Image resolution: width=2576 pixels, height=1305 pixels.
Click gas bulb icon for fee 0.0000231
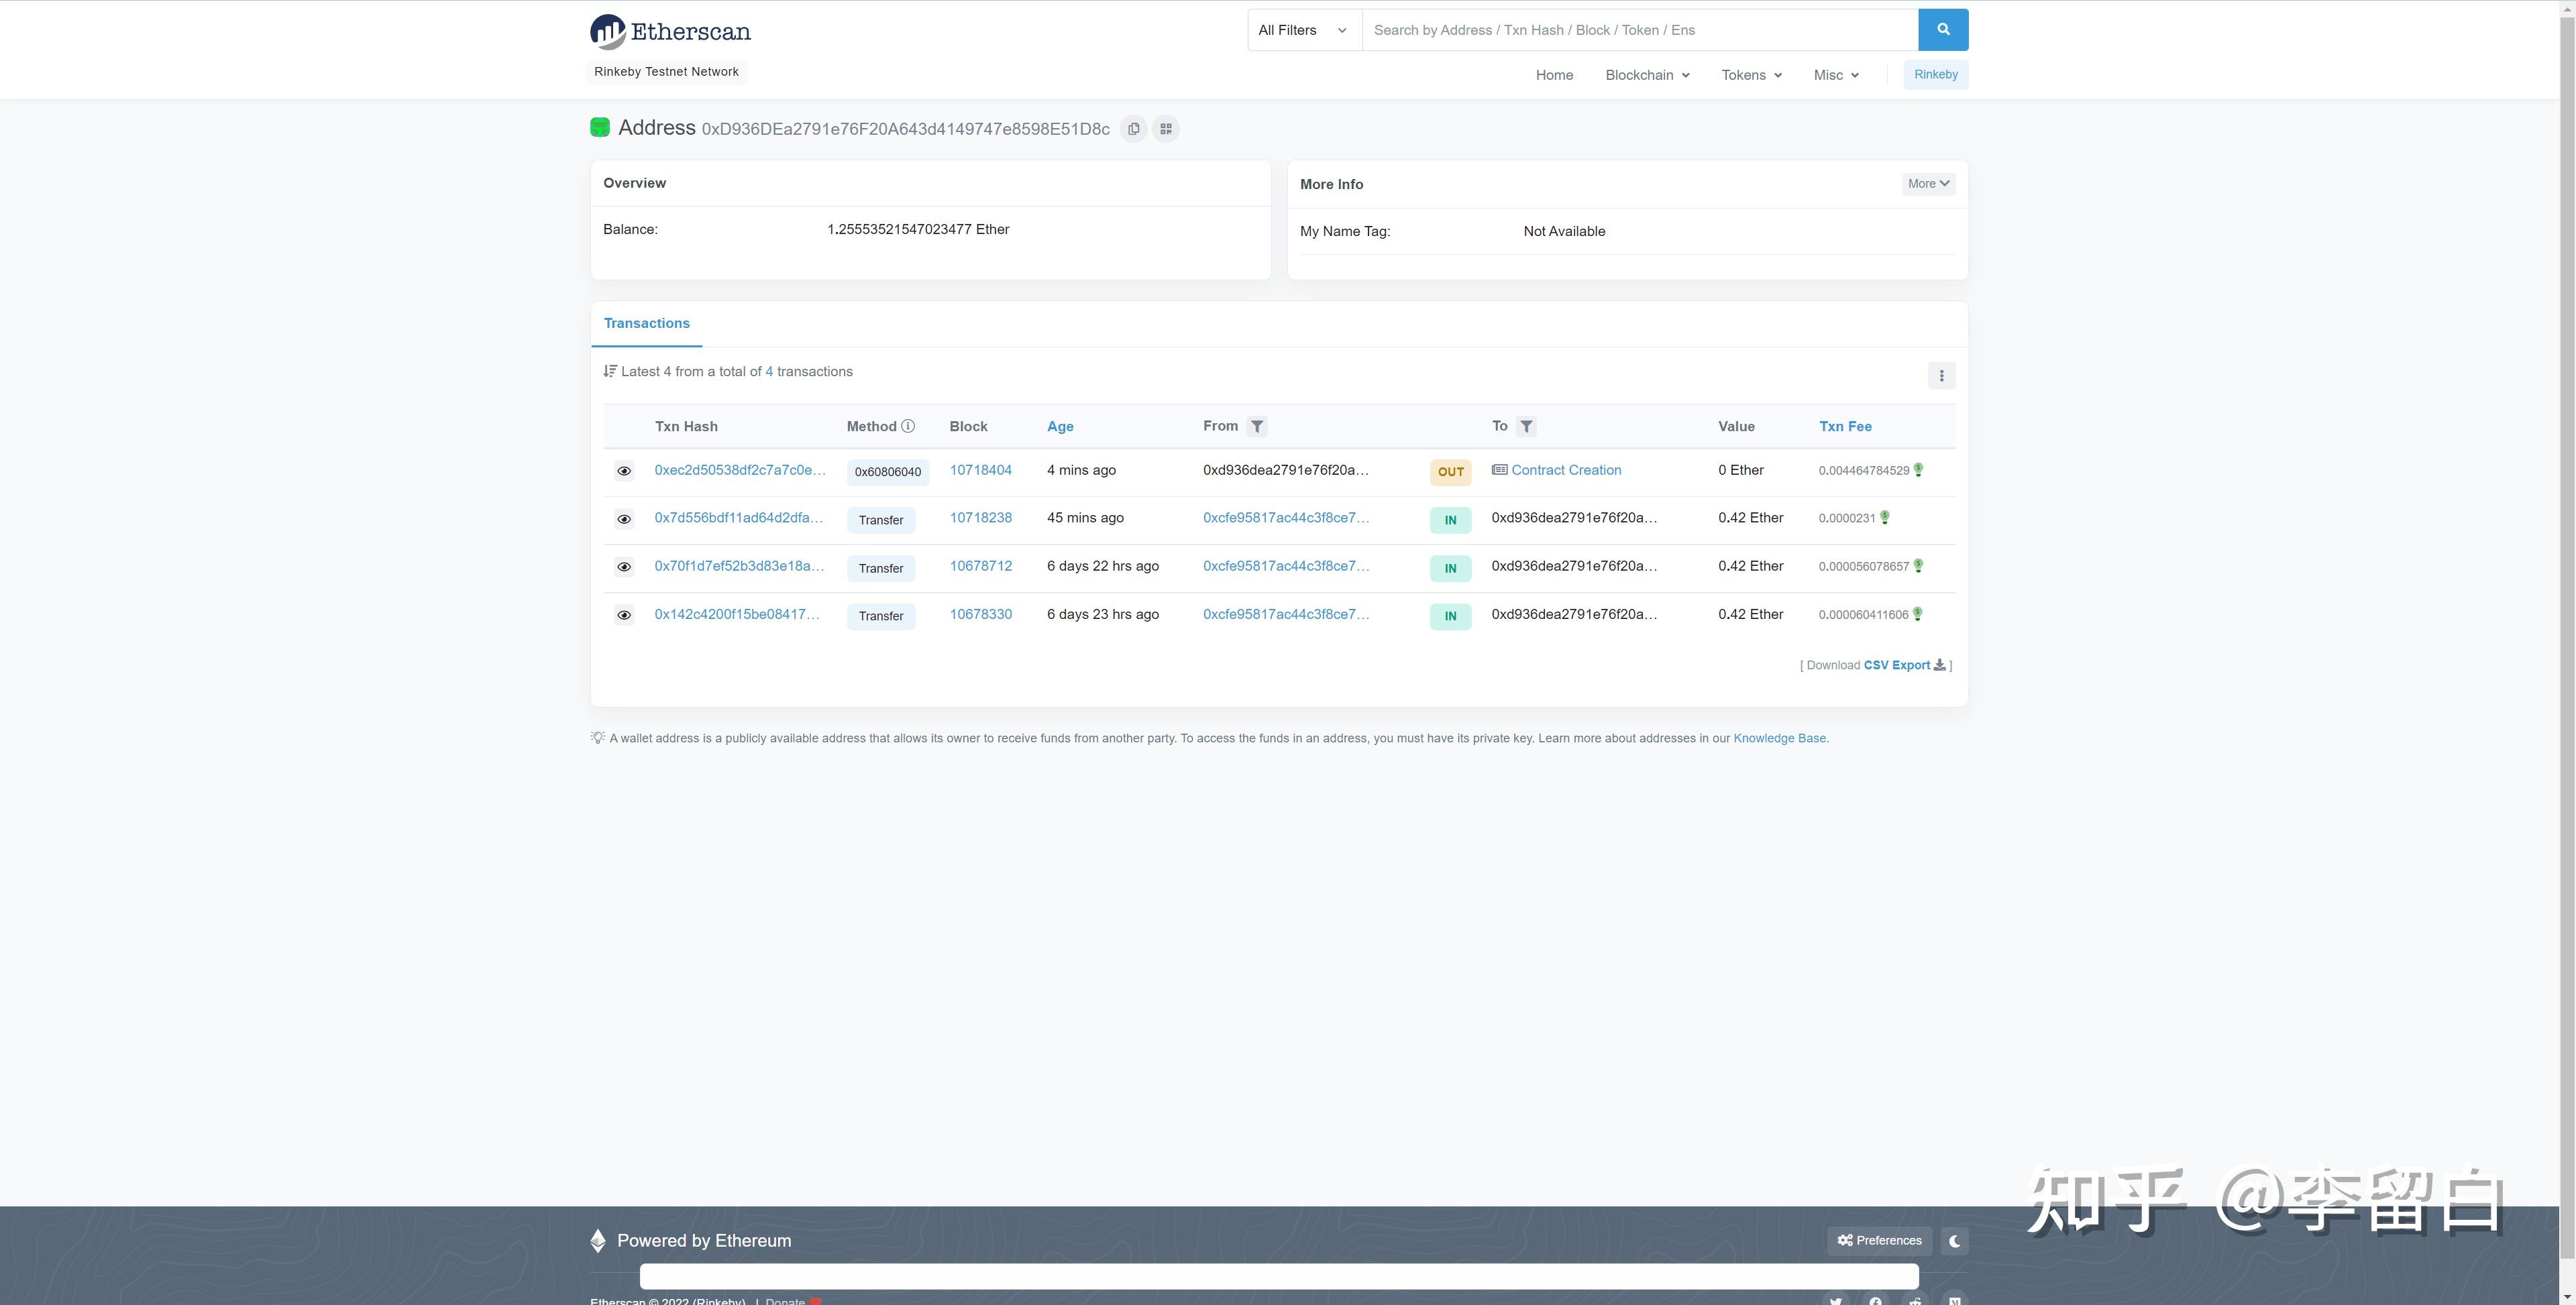click(1885, 518)
